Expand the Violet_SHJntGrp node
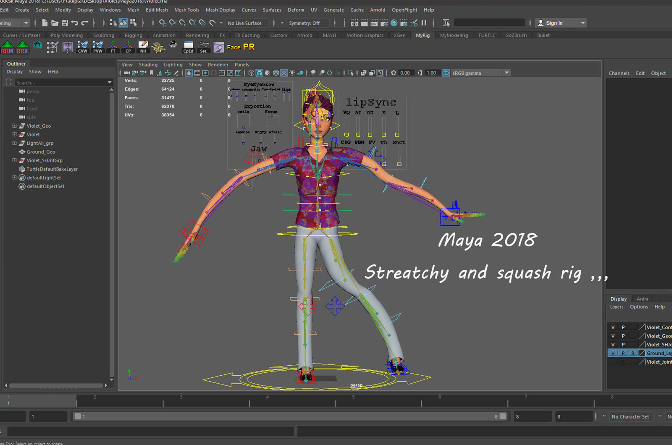672x445 pixels. pos(15,160)
